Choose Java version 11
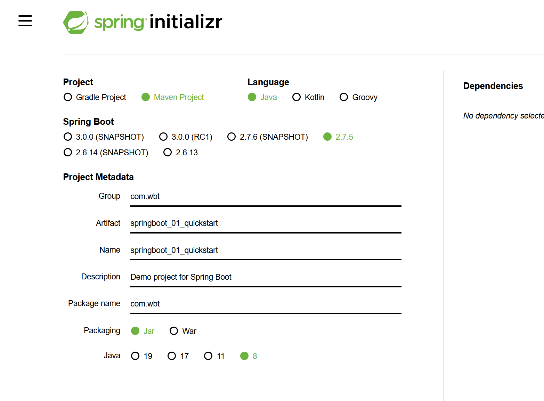 208,356
